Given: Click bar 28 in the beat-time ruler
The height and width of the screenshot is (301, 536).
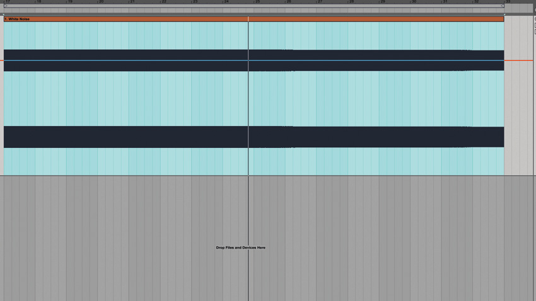Looking at the screenshot, I should point(351,2).
